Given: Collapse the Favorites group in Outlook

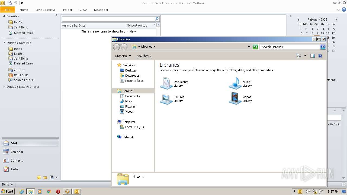Looking at the screenshot, I should click(x=4, y=16).
